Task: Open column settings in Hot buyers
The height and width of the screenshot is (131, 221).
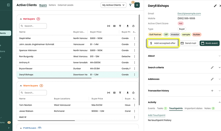Action: click(x=114, y=26)
